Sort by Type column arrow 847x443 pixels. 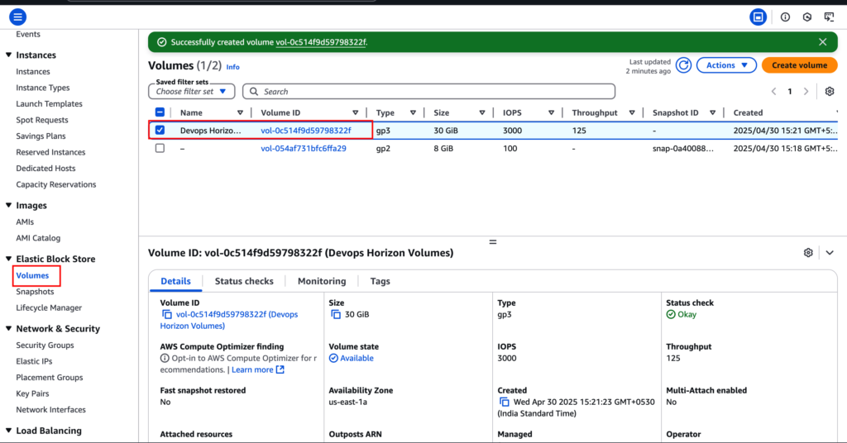(x=413, y=112)
